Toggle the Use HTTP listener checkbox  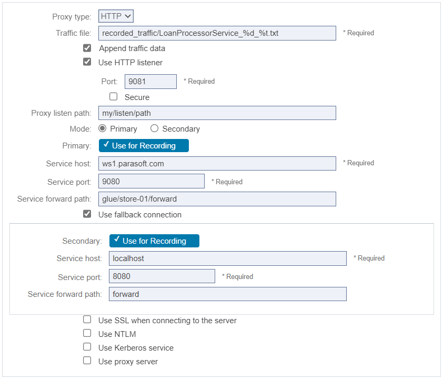pos(87,62)
